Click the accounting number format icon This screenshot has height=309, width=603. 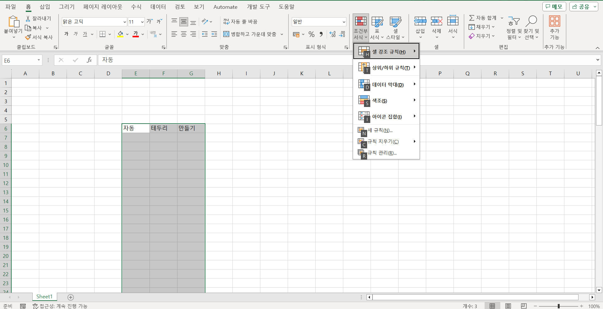pyautogui.click(x=296, y=34)
